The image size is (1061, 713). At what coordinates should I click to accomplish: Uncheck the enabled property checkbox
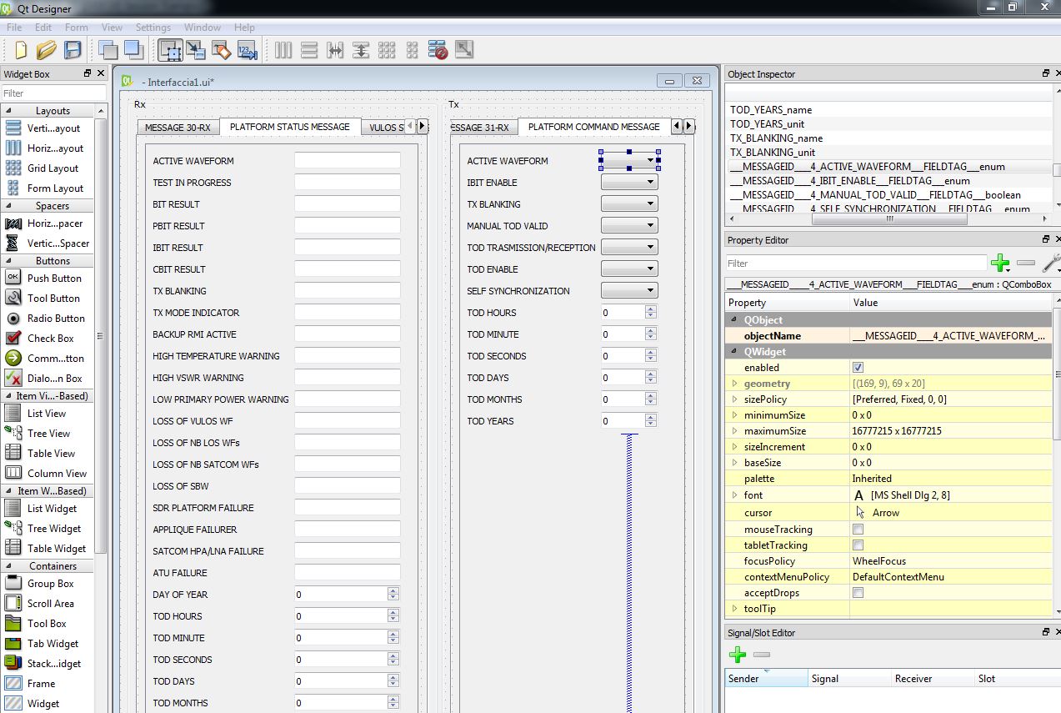point(858,368)
